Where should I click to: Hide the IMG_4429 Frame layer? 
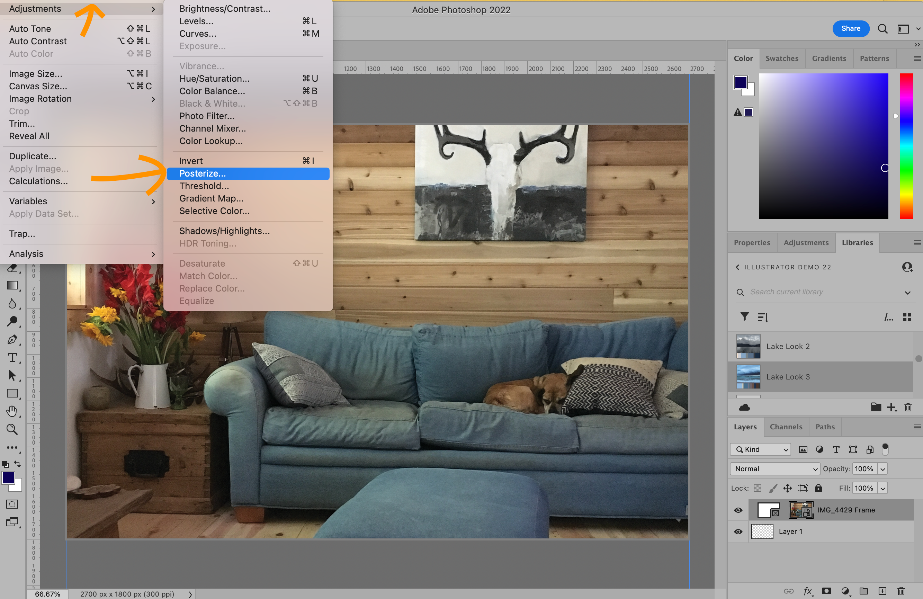pos(738,510)
